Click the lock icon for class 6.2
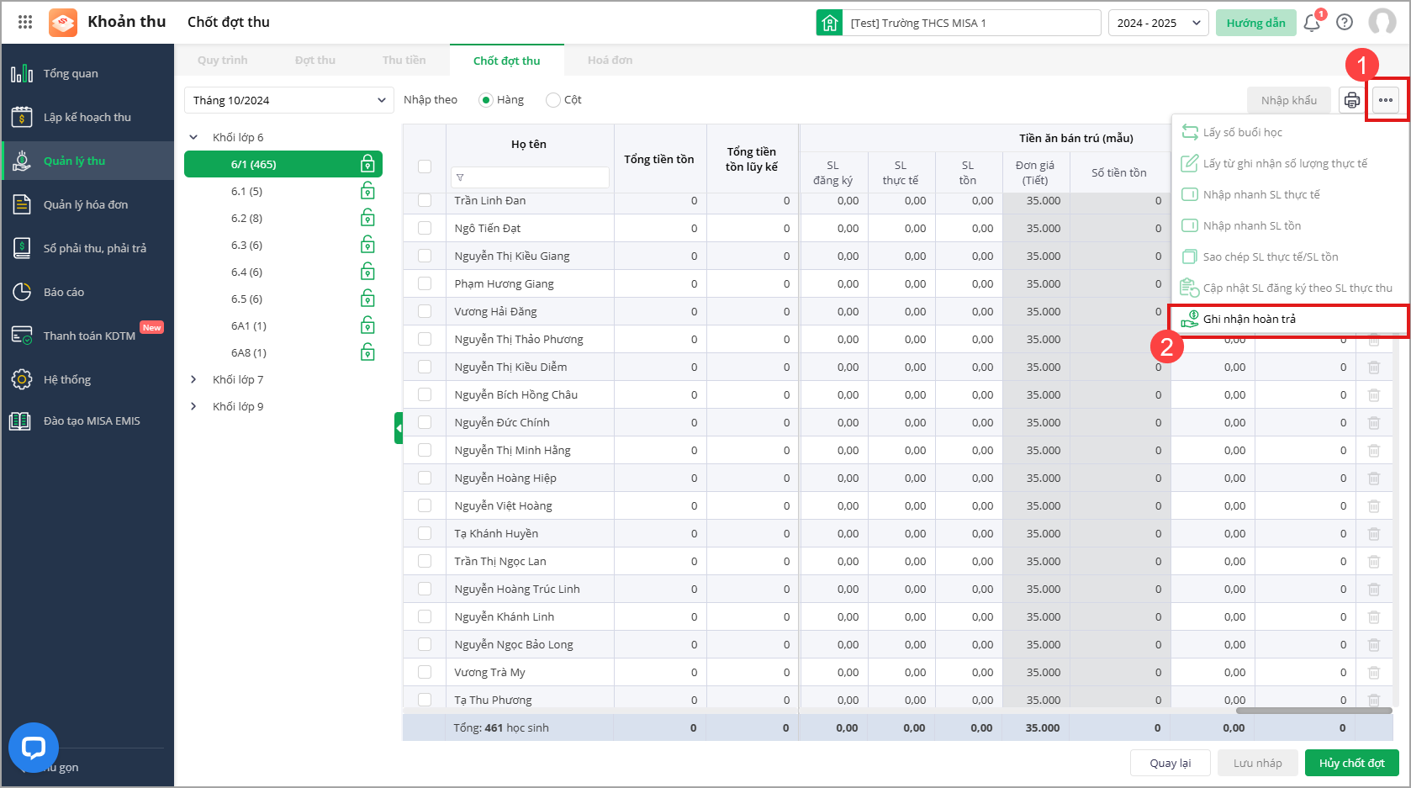 367,218
